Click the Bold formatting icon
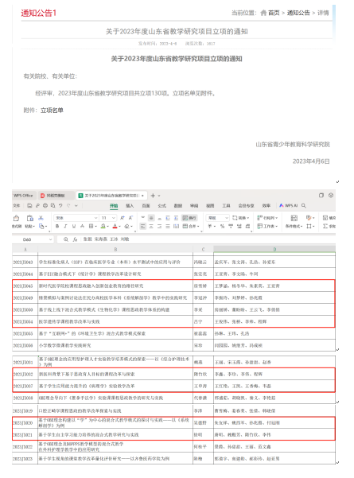This screenshot has height=478, width=354. tap(57, 226)
